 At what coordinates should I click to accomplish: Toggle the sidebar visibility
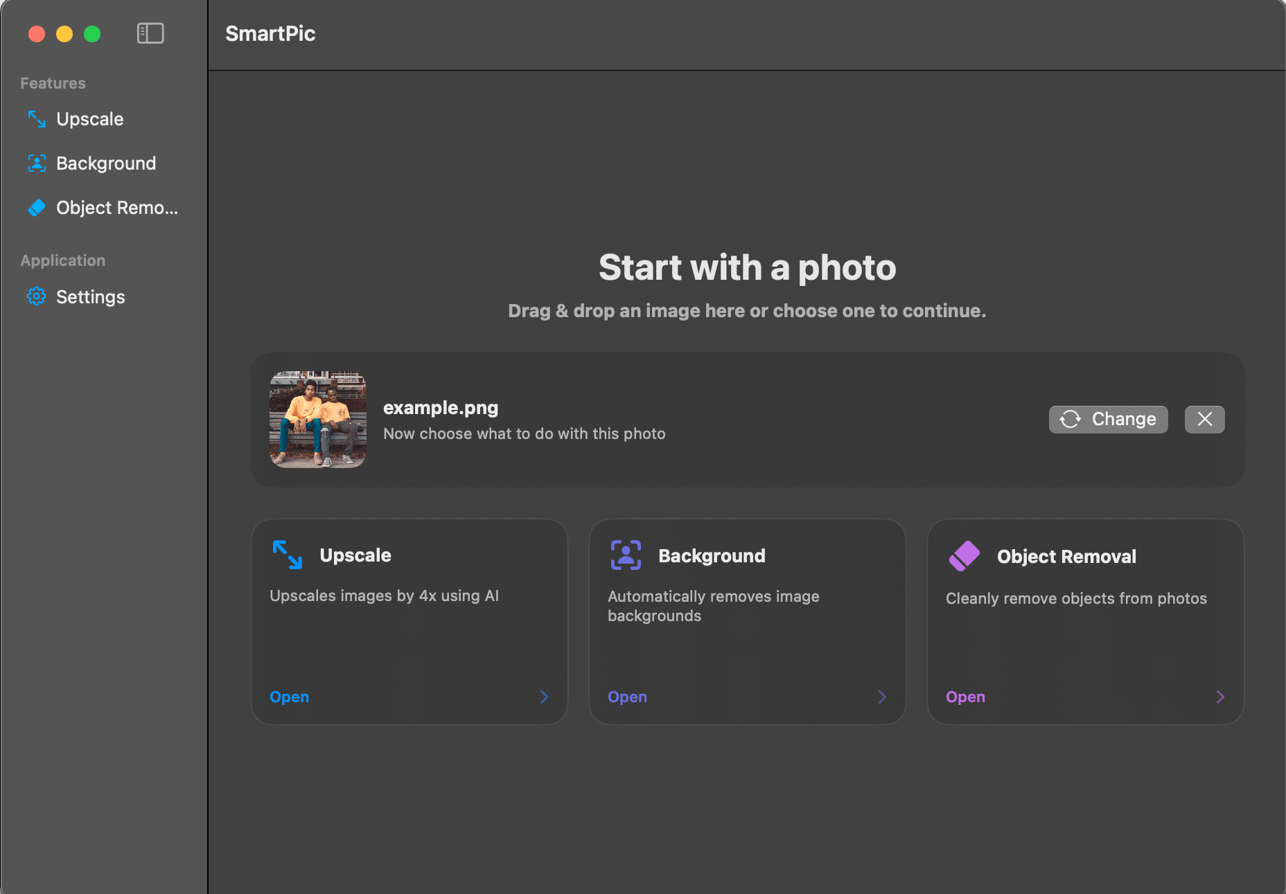150,33
